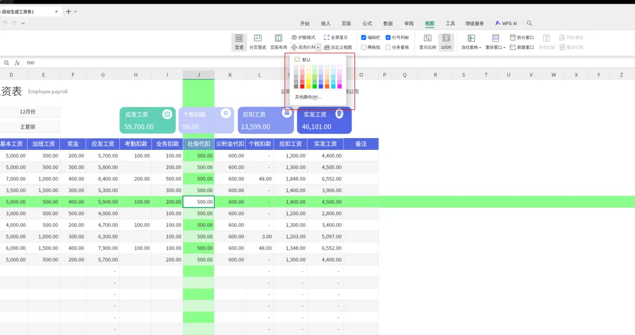The height and width of the screenshot is (335, 635).
Task: Open Page Break Preview (分页预览)
Action: 258,42
